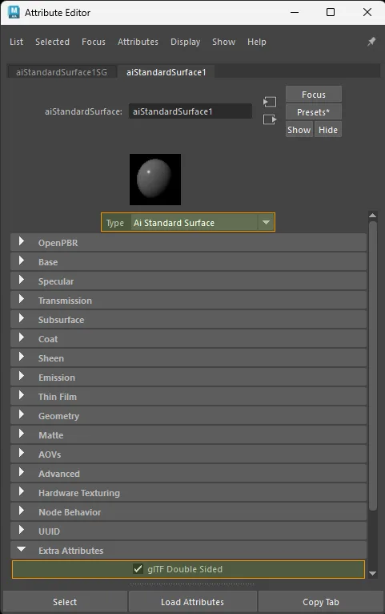Click the vertical scrollbar thumb

[373, 366]
